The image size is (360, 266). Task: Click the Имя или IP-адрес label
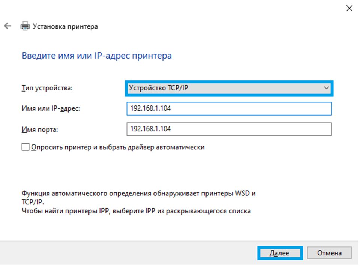[51, 109]
